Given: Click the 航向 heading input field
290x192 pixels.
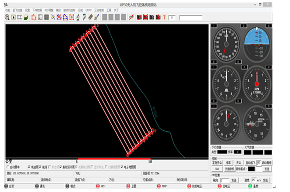Looking at the screenshot, I should [x=225, y=180].
